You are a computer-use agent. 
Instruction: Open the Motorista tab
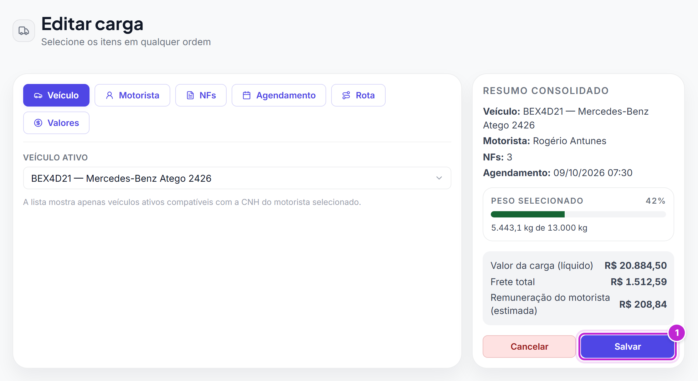(132, 95)
